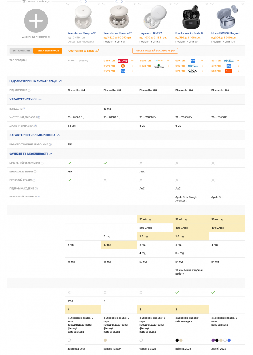Click the help icon next to Імпеданс

point(24,109)
